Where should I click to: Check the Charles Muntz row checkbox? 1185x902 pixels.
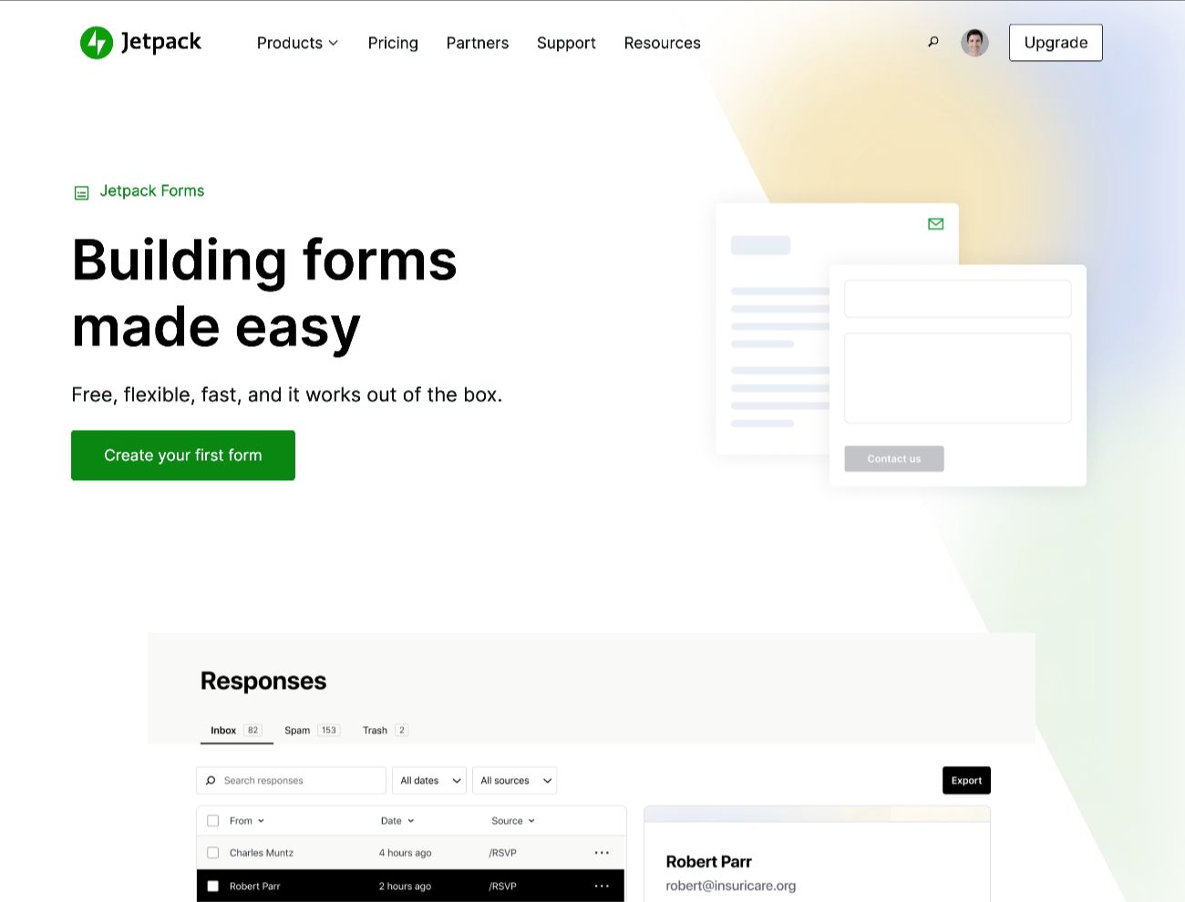pos(212,852)
